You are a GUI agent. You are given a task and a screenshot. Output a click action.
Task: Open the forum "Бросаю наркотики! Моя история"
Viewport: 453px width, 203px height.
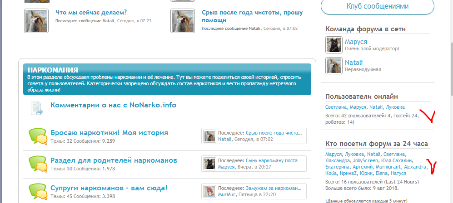pyautogui.click(x=109, y=133)
